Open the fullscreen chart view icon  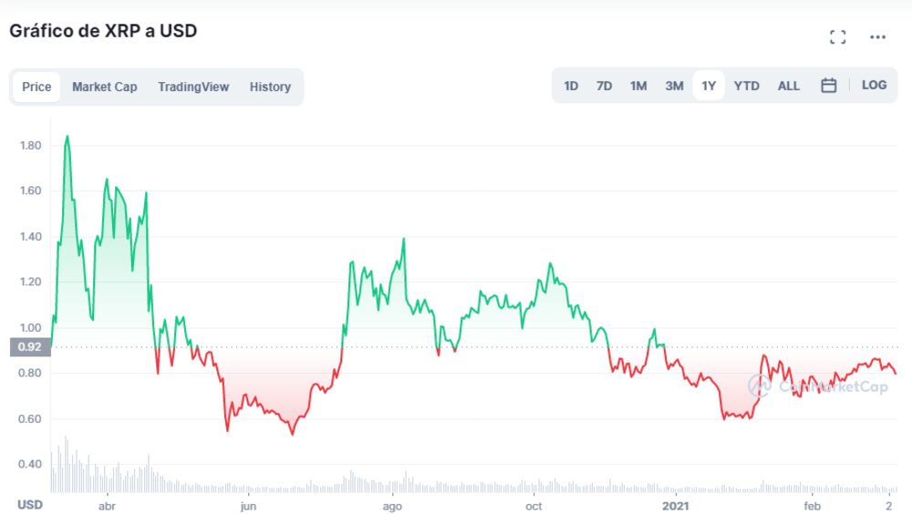coord(837,37)
